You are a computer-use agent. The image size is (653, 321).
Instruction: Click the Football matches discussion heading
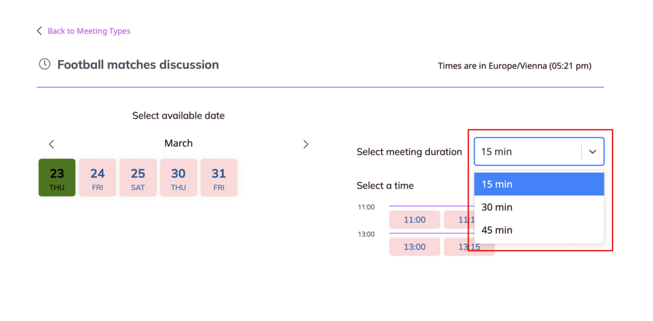[x=138, y=65]
